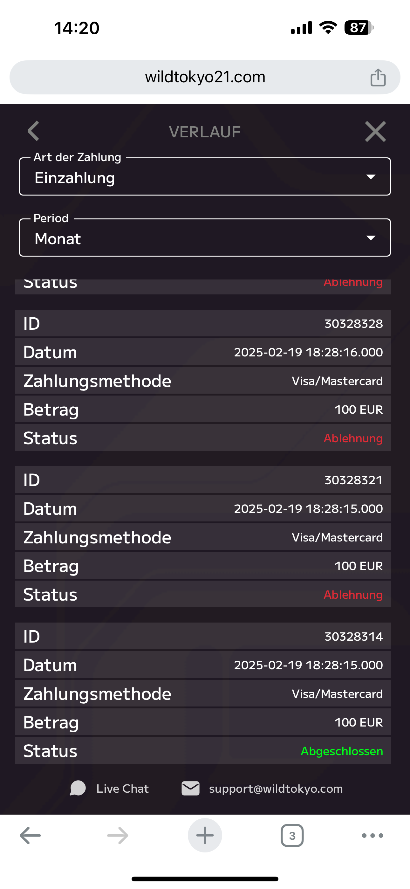Go back using the Verlauf chevron
Image resolution: width=410 pixels, height=889 pixels.
coord(33,131)
